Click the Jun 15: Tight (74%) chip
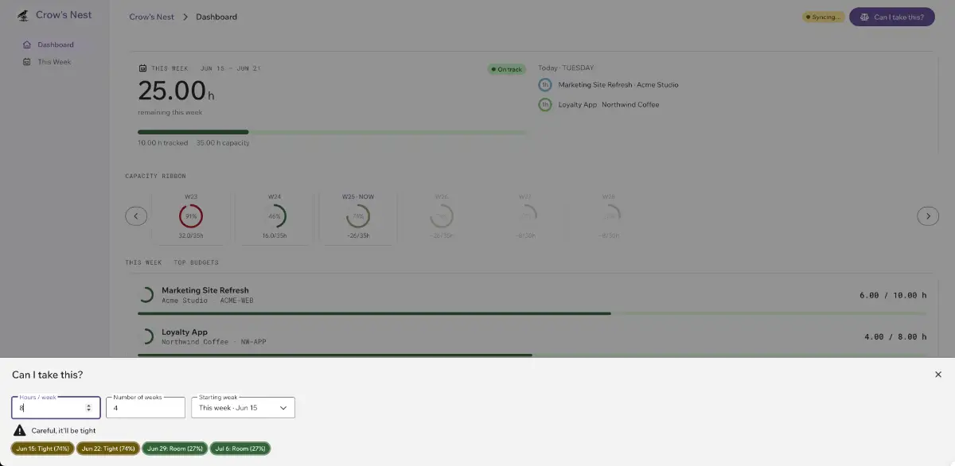The image size is (955, 466). pyautogui.click(x=43, y=449)
